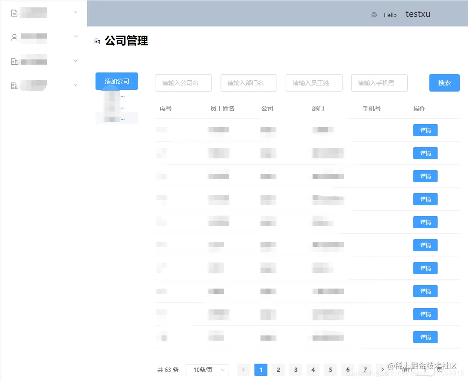Expand the first sidebar menu section
Image resolution: width=468 pixels, height=381 pixels.
point(76,12)
